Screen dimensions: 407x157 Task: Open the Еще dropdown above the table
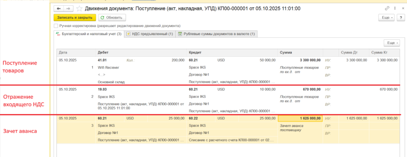pyautogui.click(x=391, y=43)
